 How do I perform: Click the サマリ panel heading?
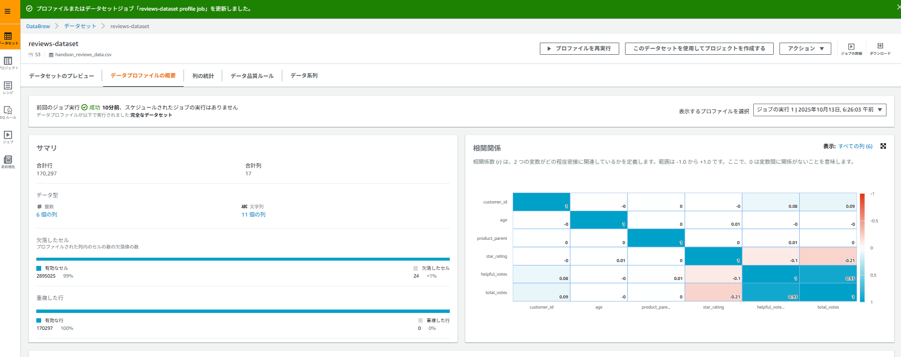pos(46,148)
